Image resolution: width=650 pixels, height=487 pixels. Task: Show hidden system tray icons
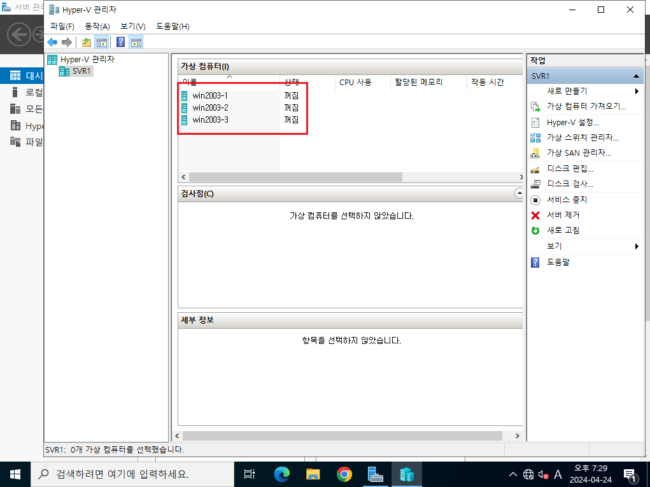tap(512, 474)
